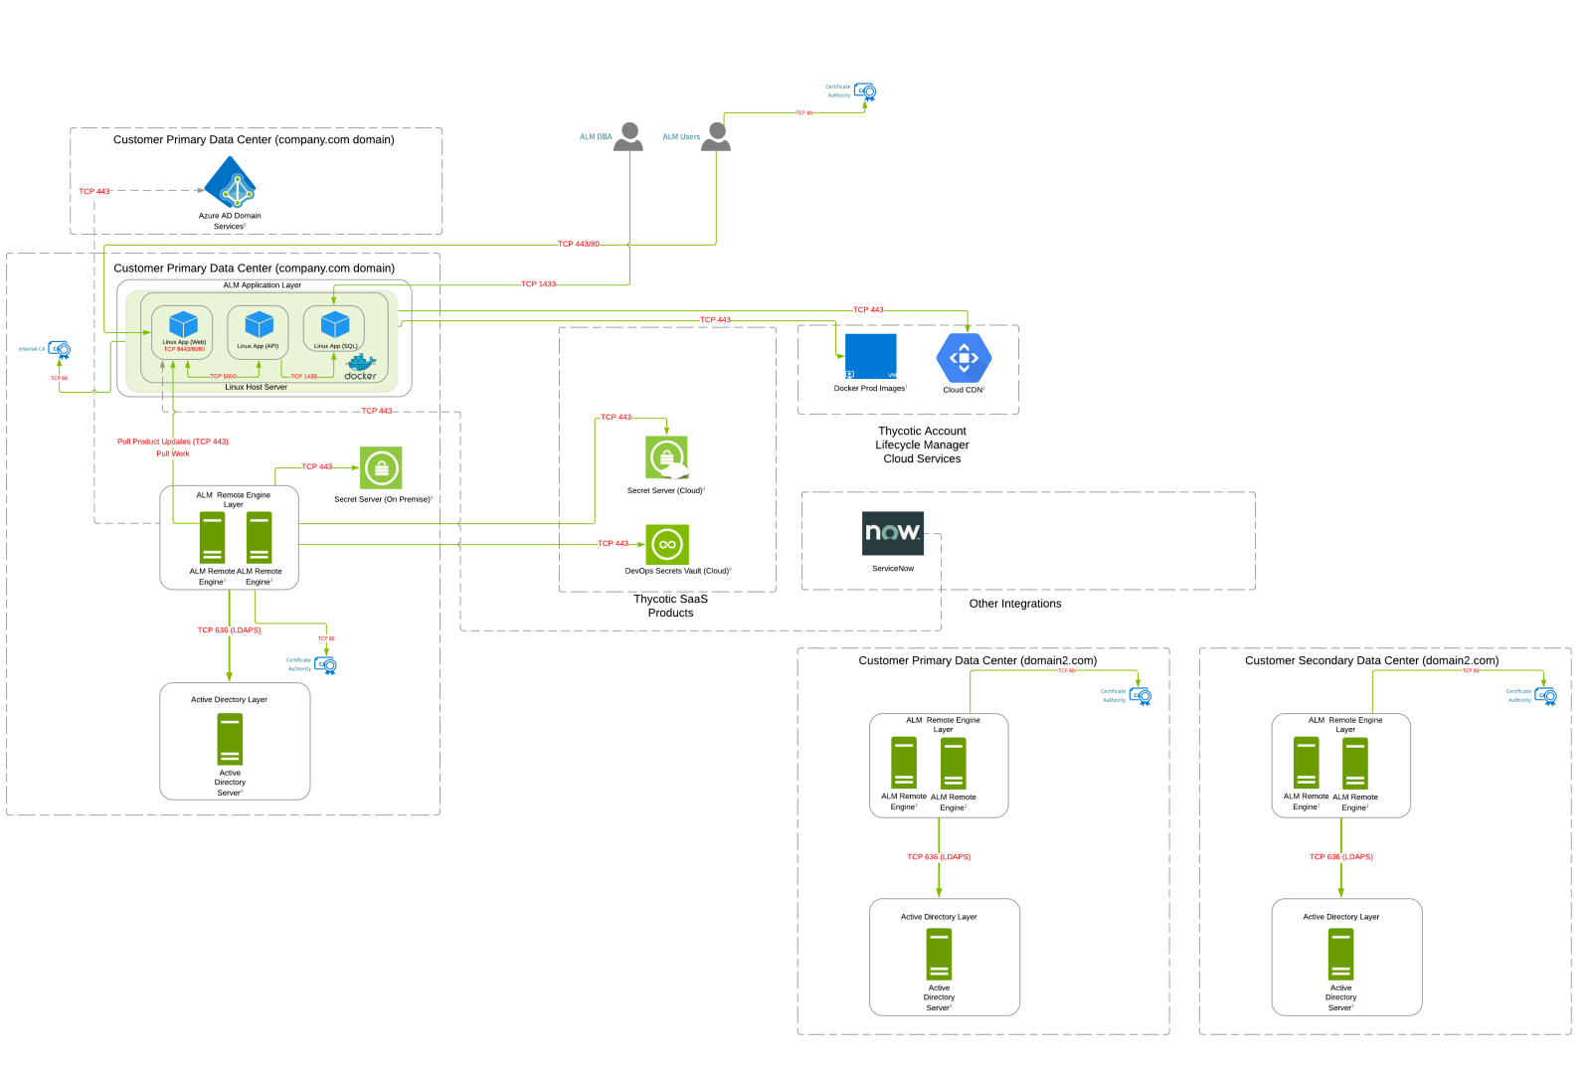Select the ALM DBA person icon

[x=628, y=137]
